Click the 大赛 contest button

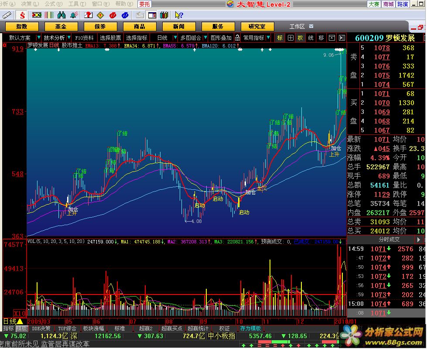coord(374,4)
